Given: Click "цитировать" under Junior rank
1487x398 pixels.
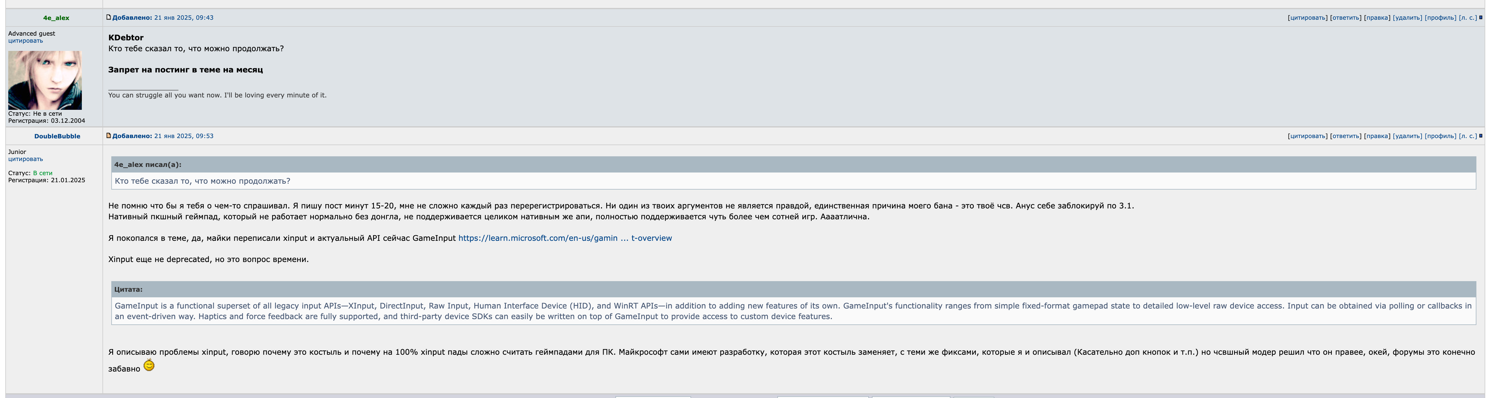Looking at the screenshot, I should click(x=25, y=159).
